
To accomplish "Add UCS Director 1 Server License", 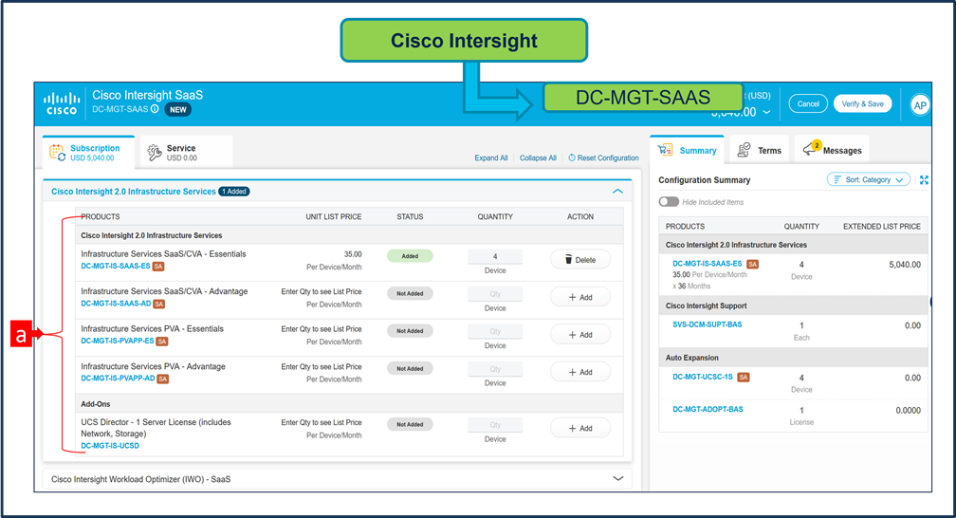I will point(579,428).
